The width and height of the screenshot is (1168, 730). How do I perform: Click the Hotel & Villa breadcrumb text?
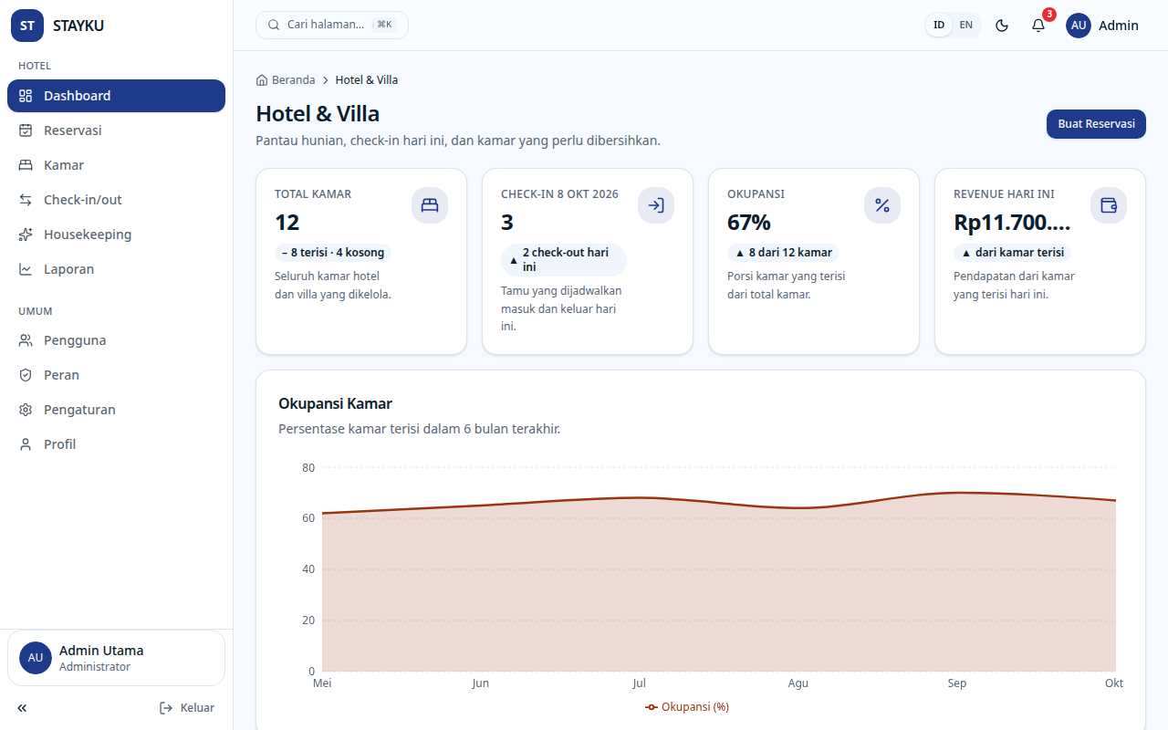click(367, 80)
